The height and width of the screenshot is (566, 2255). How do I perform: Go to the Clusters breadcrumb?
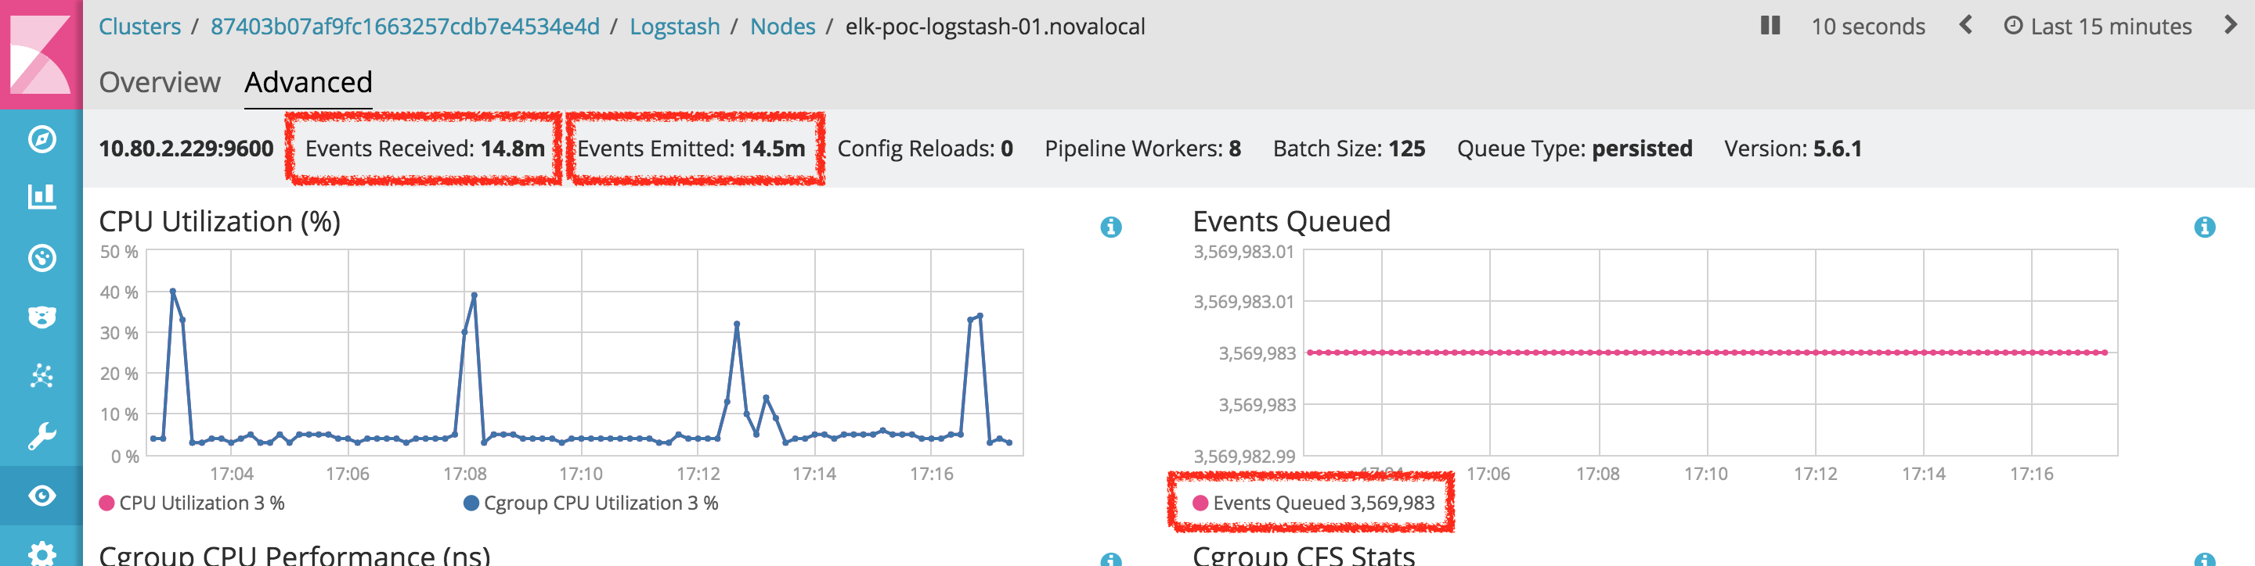point(139,27)
